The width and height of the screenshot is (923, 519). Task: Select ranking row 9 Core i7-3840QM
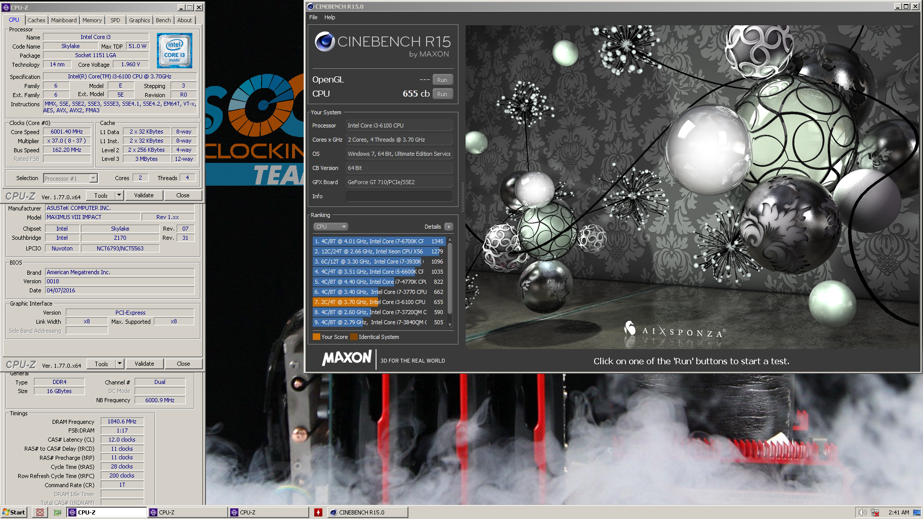pos(379,322)
